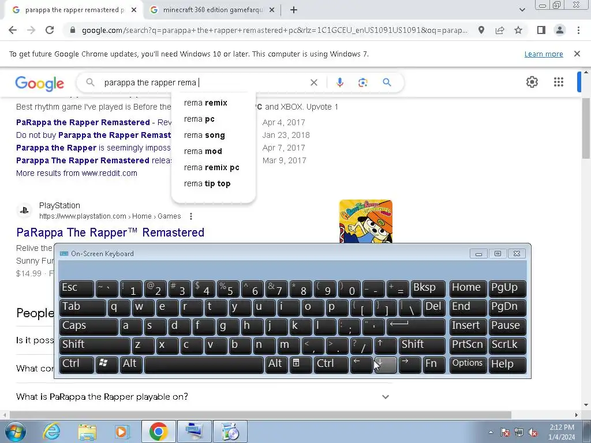591x443 pixels.
Task: Select suggestion 'rema remix'
Action: tap(205, 103)
